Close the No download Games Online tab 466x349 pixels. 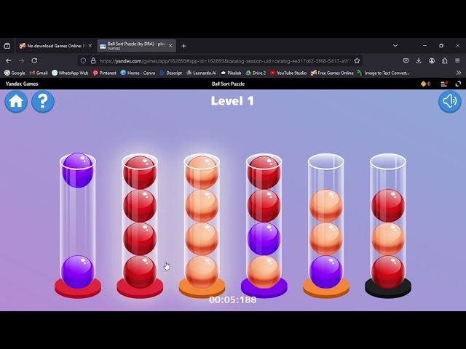(x=90, y=46)
